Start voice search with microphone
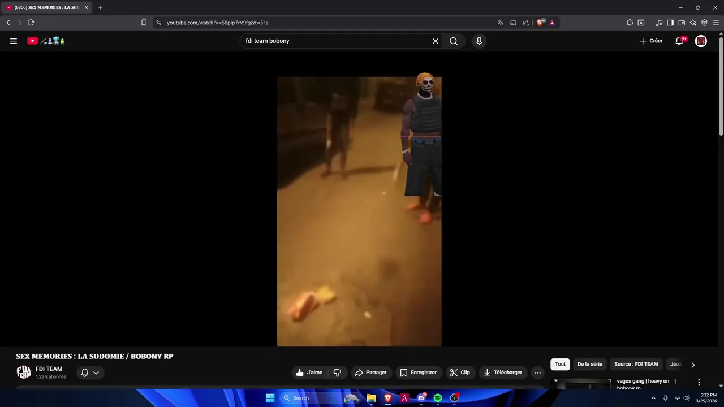This screenshot has height=407, width=724. 479,41
